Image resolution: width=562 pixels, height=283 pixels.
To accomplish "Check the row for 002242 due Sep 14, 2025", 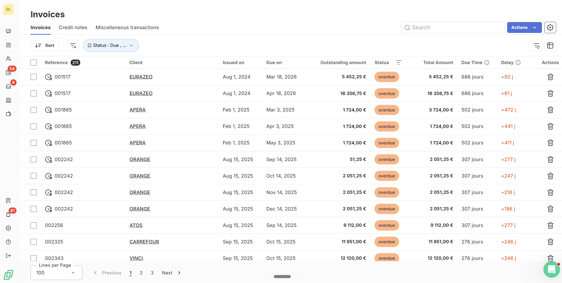I will (34, 159).
